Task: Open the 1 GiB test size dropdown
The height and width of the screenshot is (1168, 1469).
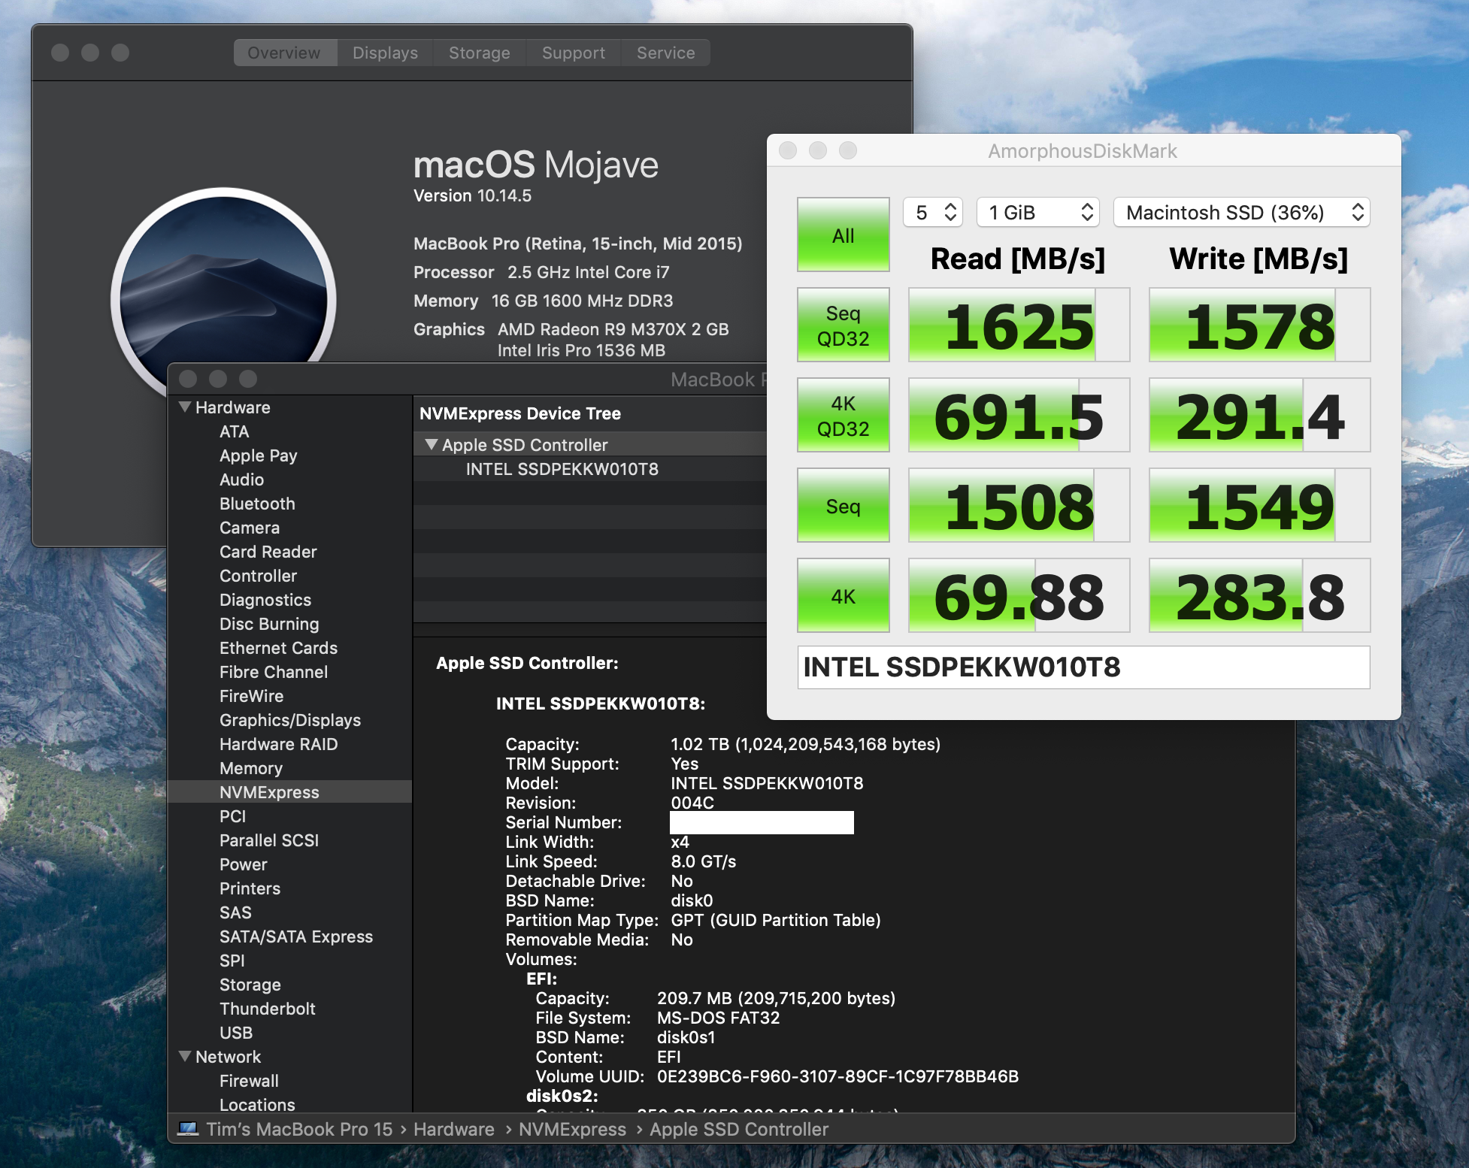Action: 1037,213
